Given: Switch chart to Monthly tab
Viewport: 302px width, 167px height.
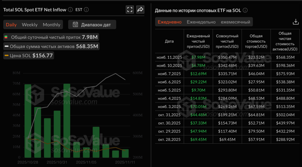Looking at the screenshot, I should point(51,25).
